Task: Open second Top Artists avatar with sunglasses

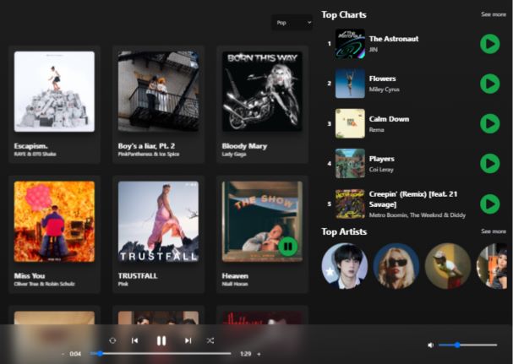Action: [396, 266]
